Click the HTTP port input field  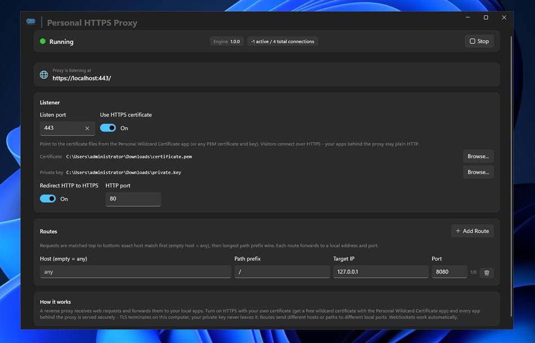click(133, 199)
